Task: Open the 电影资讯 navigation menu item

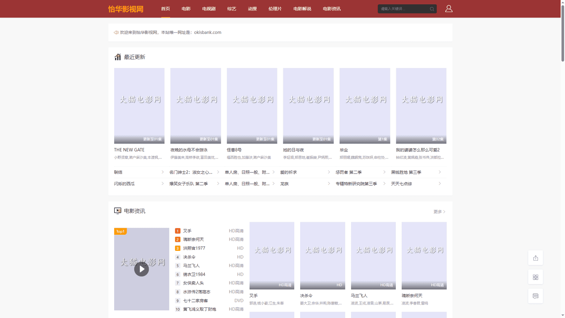Action: [x=332, y=9]
